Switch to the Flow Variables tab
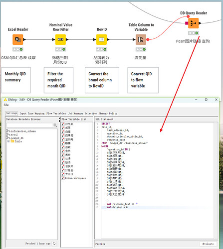 click(56, 114)
